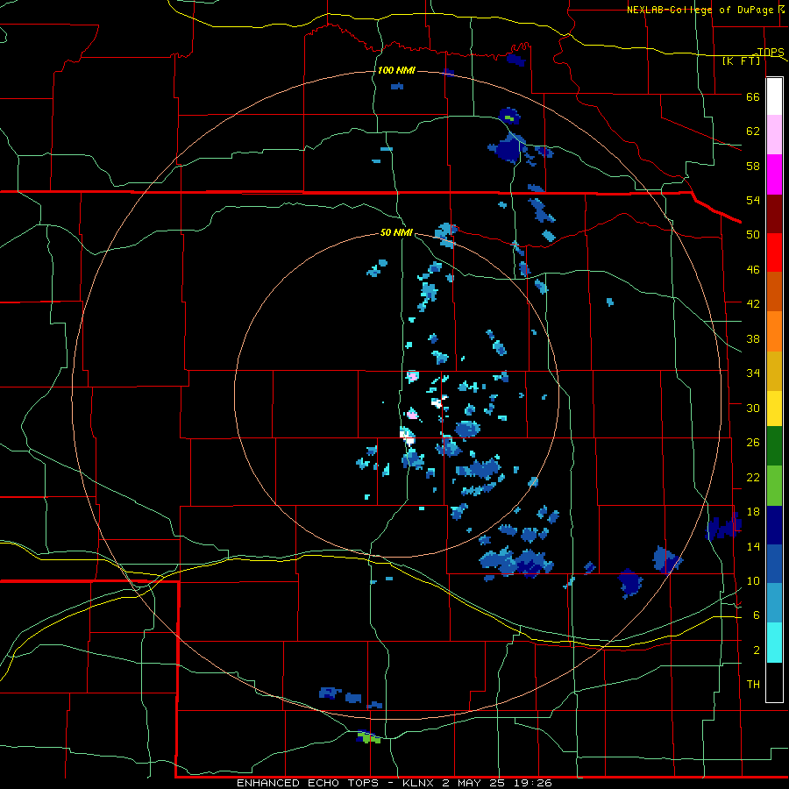Click the 46 value on the legend scale
The image size is (789, 789).
pos(753,269)
